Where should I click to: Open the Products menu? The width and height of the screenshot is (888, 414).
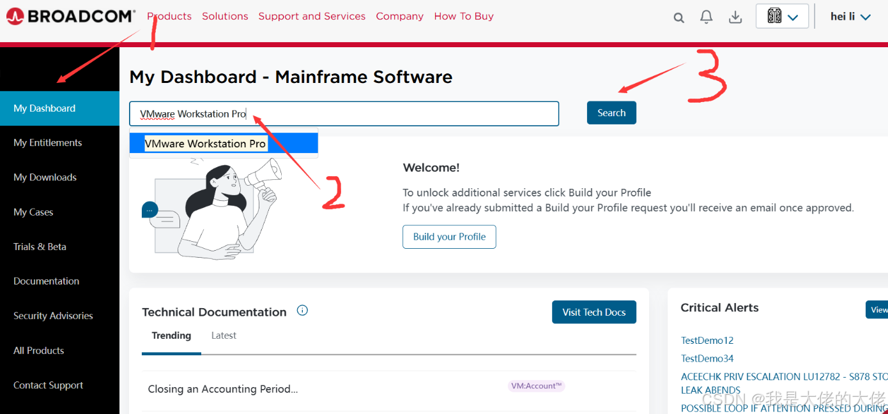[x=169, y=16]
